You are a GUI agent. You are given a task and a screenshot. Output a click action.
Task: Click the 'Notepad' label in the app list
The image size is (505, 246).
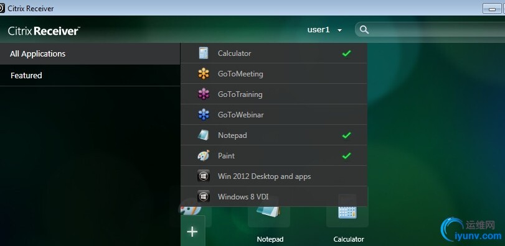point(232,135)
